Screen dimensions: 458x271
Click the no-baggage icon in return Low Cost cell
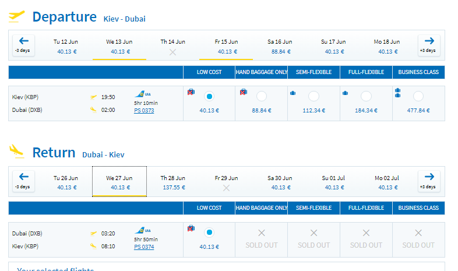191,228
